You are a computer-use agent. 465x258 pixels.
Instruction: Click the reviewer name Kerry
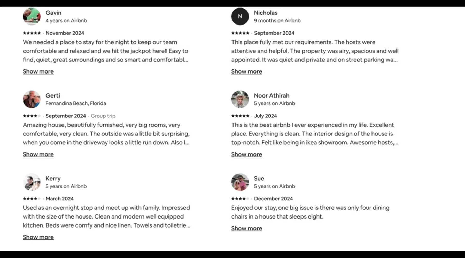tap(53, 178)
